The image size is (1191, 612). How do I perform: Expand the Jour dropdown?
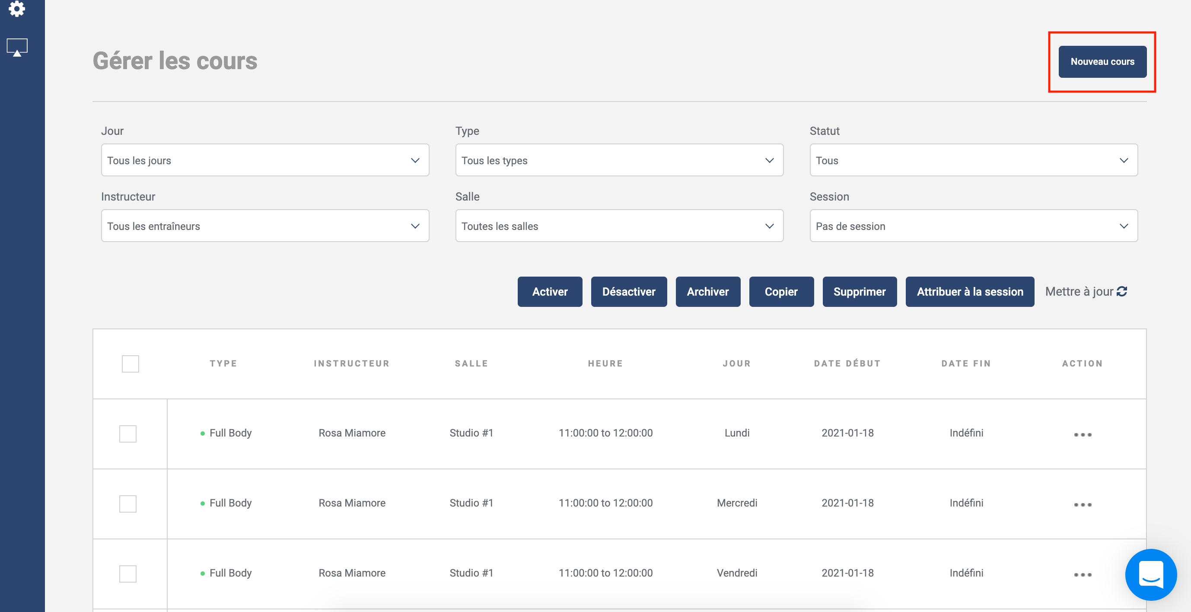tap(265, 160)
